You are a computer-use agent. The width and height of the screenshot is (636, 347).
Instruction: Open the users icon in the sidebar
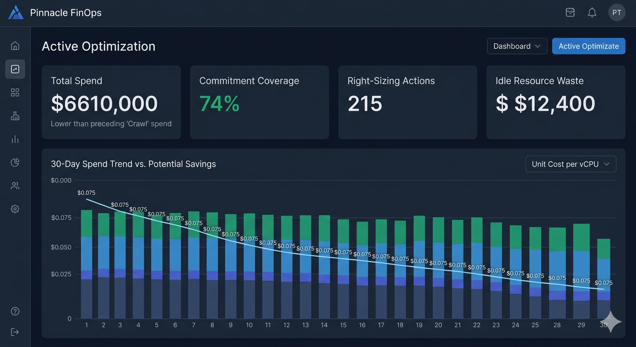(15, 186)
